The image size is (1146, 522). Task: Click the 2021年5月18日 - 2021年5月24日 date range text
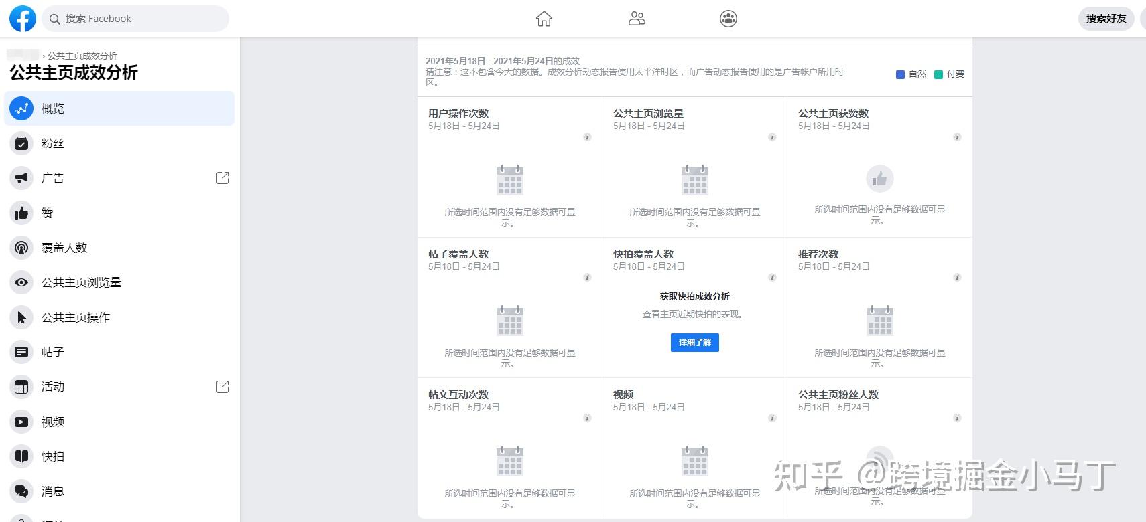click(489, 61)
